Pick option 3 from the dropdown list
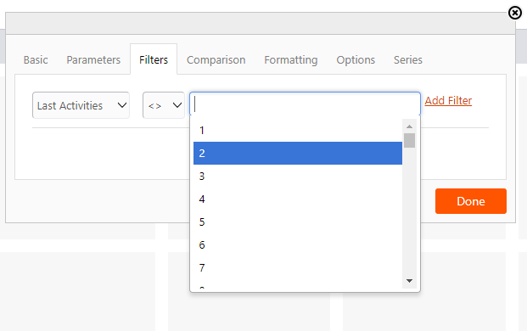The image size is (527, 331). coord(298,176)
